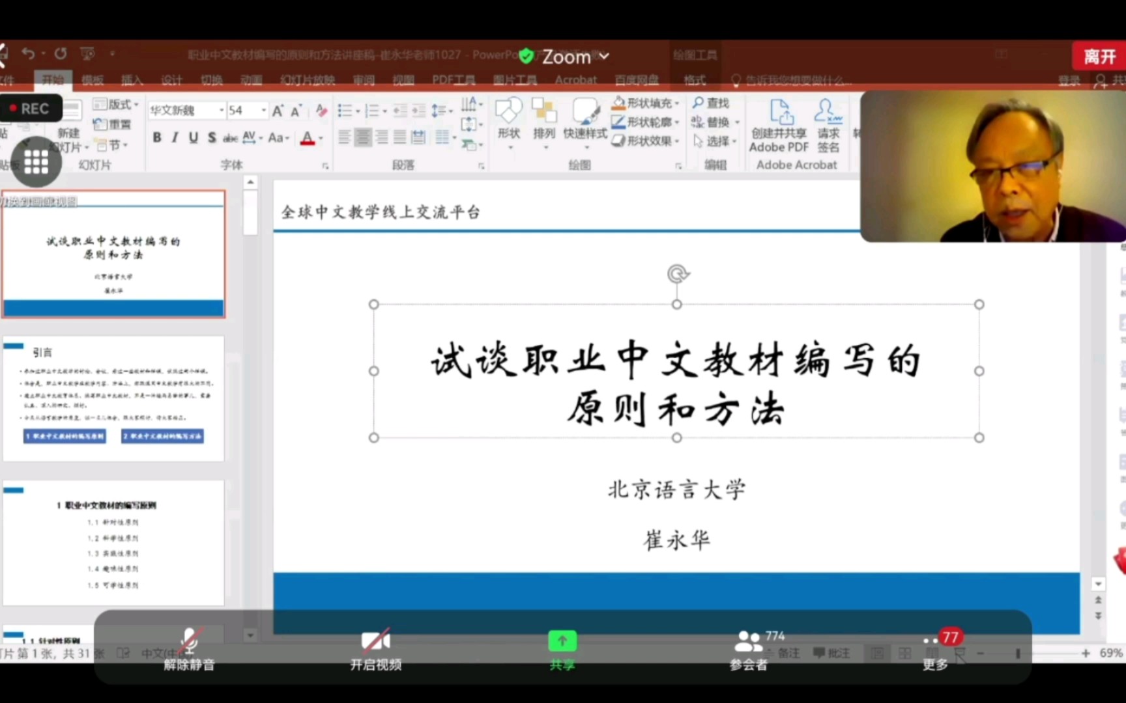Screen dimensions: 1126x703
Task: Decrease font size with small A icon
Action: point(296,111)
